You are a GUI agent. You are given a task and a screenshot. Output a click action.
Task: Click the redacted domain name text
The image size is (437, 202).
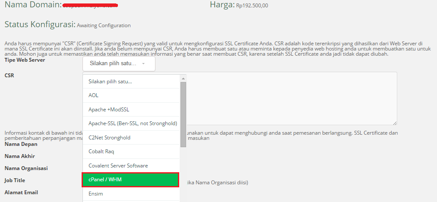pyautogui.click(x=91, y=6)
